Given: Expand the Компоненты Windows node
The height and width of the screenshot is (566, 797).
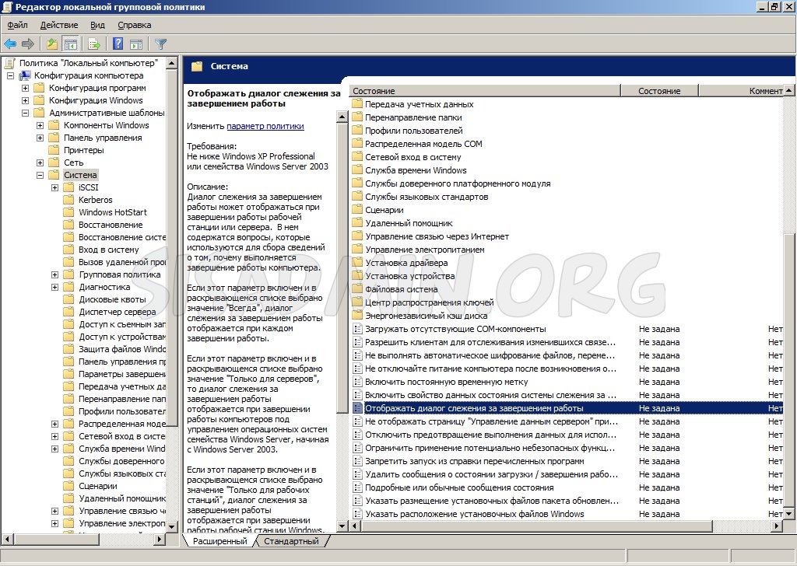Looking at the screenshot, I should click(x=40, y=125).
